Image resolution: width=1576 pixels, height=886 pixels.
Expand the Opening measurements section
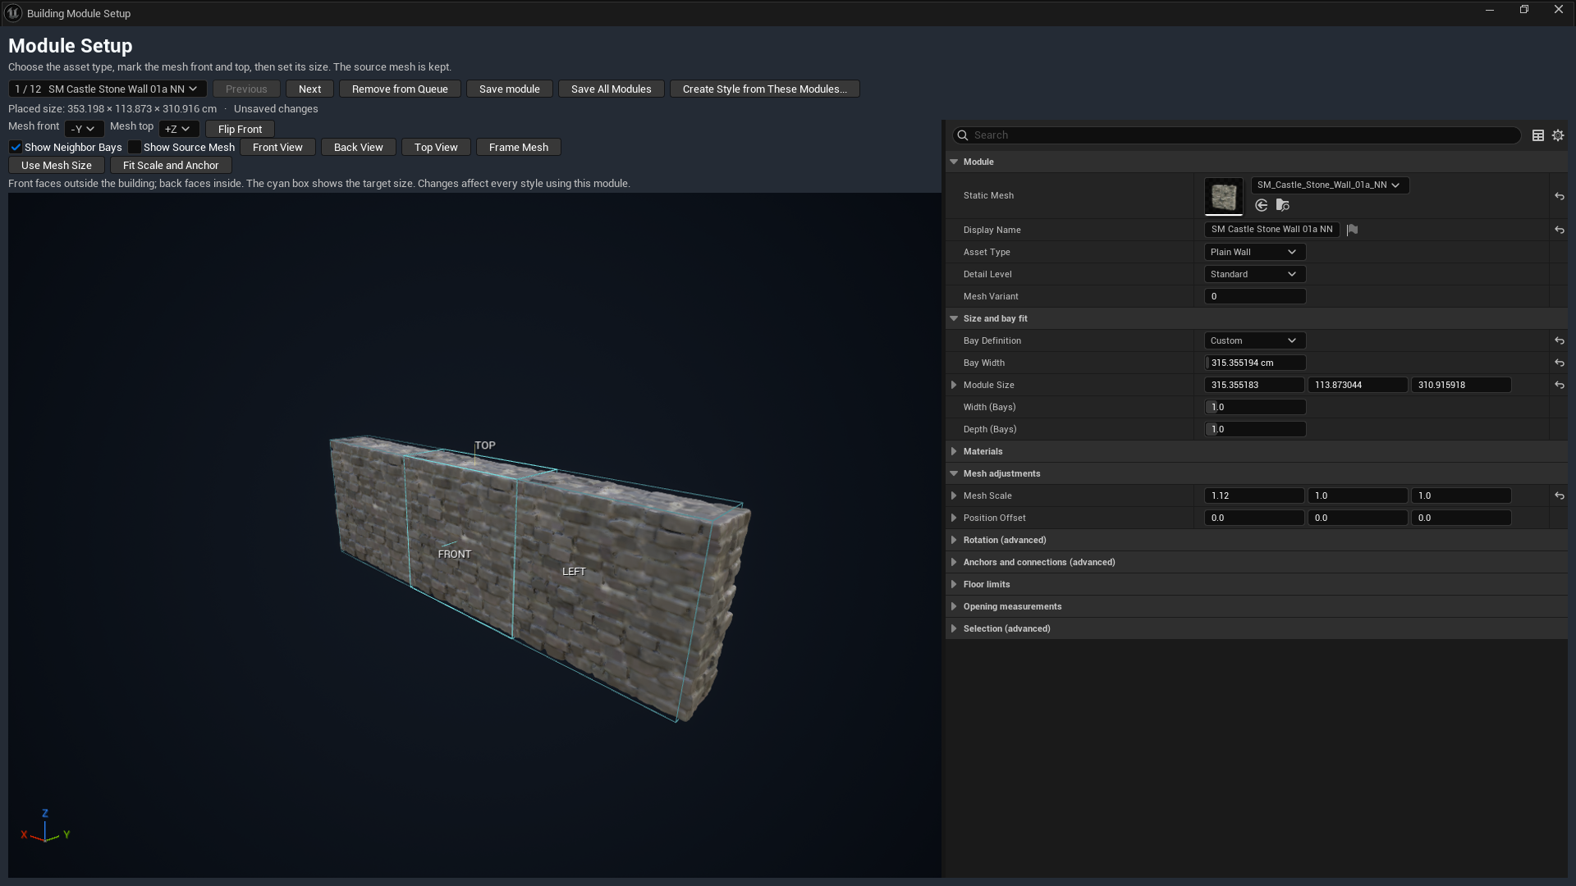(x=954, y=606)
